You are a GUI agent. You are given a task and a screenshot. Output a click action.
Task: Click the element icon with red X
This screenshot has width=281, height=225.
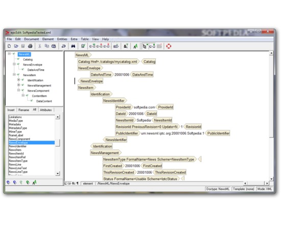point(106,46)
